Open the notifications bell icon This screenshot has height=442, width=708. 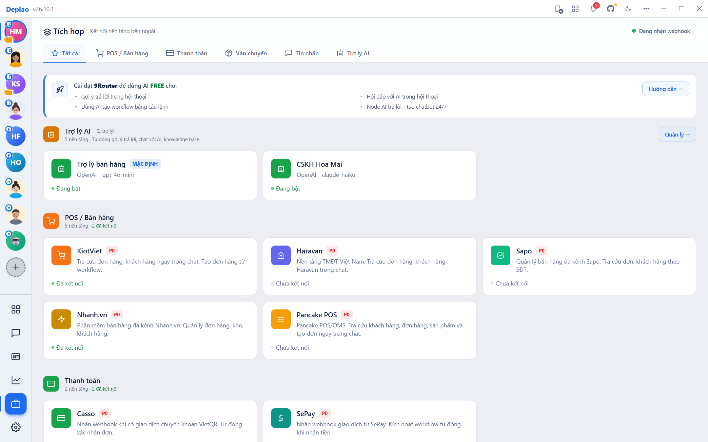pos(593,9)
